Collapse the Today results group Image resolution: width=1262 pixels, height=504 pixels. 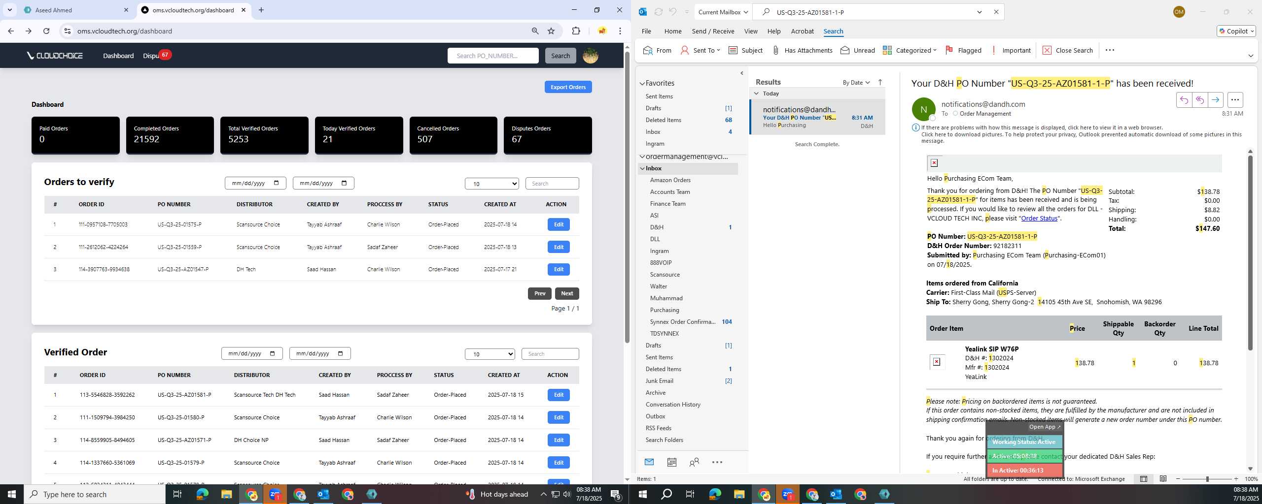tap(756, 94)
